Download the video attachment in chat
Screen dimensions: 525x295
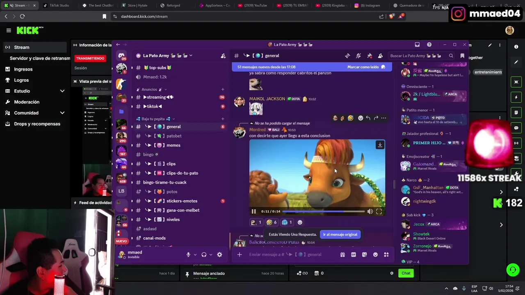(x=380, y=145)
